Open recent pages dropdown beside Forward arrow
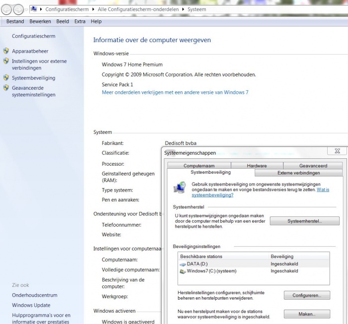 pyautogui.click(x=26, y=10)
